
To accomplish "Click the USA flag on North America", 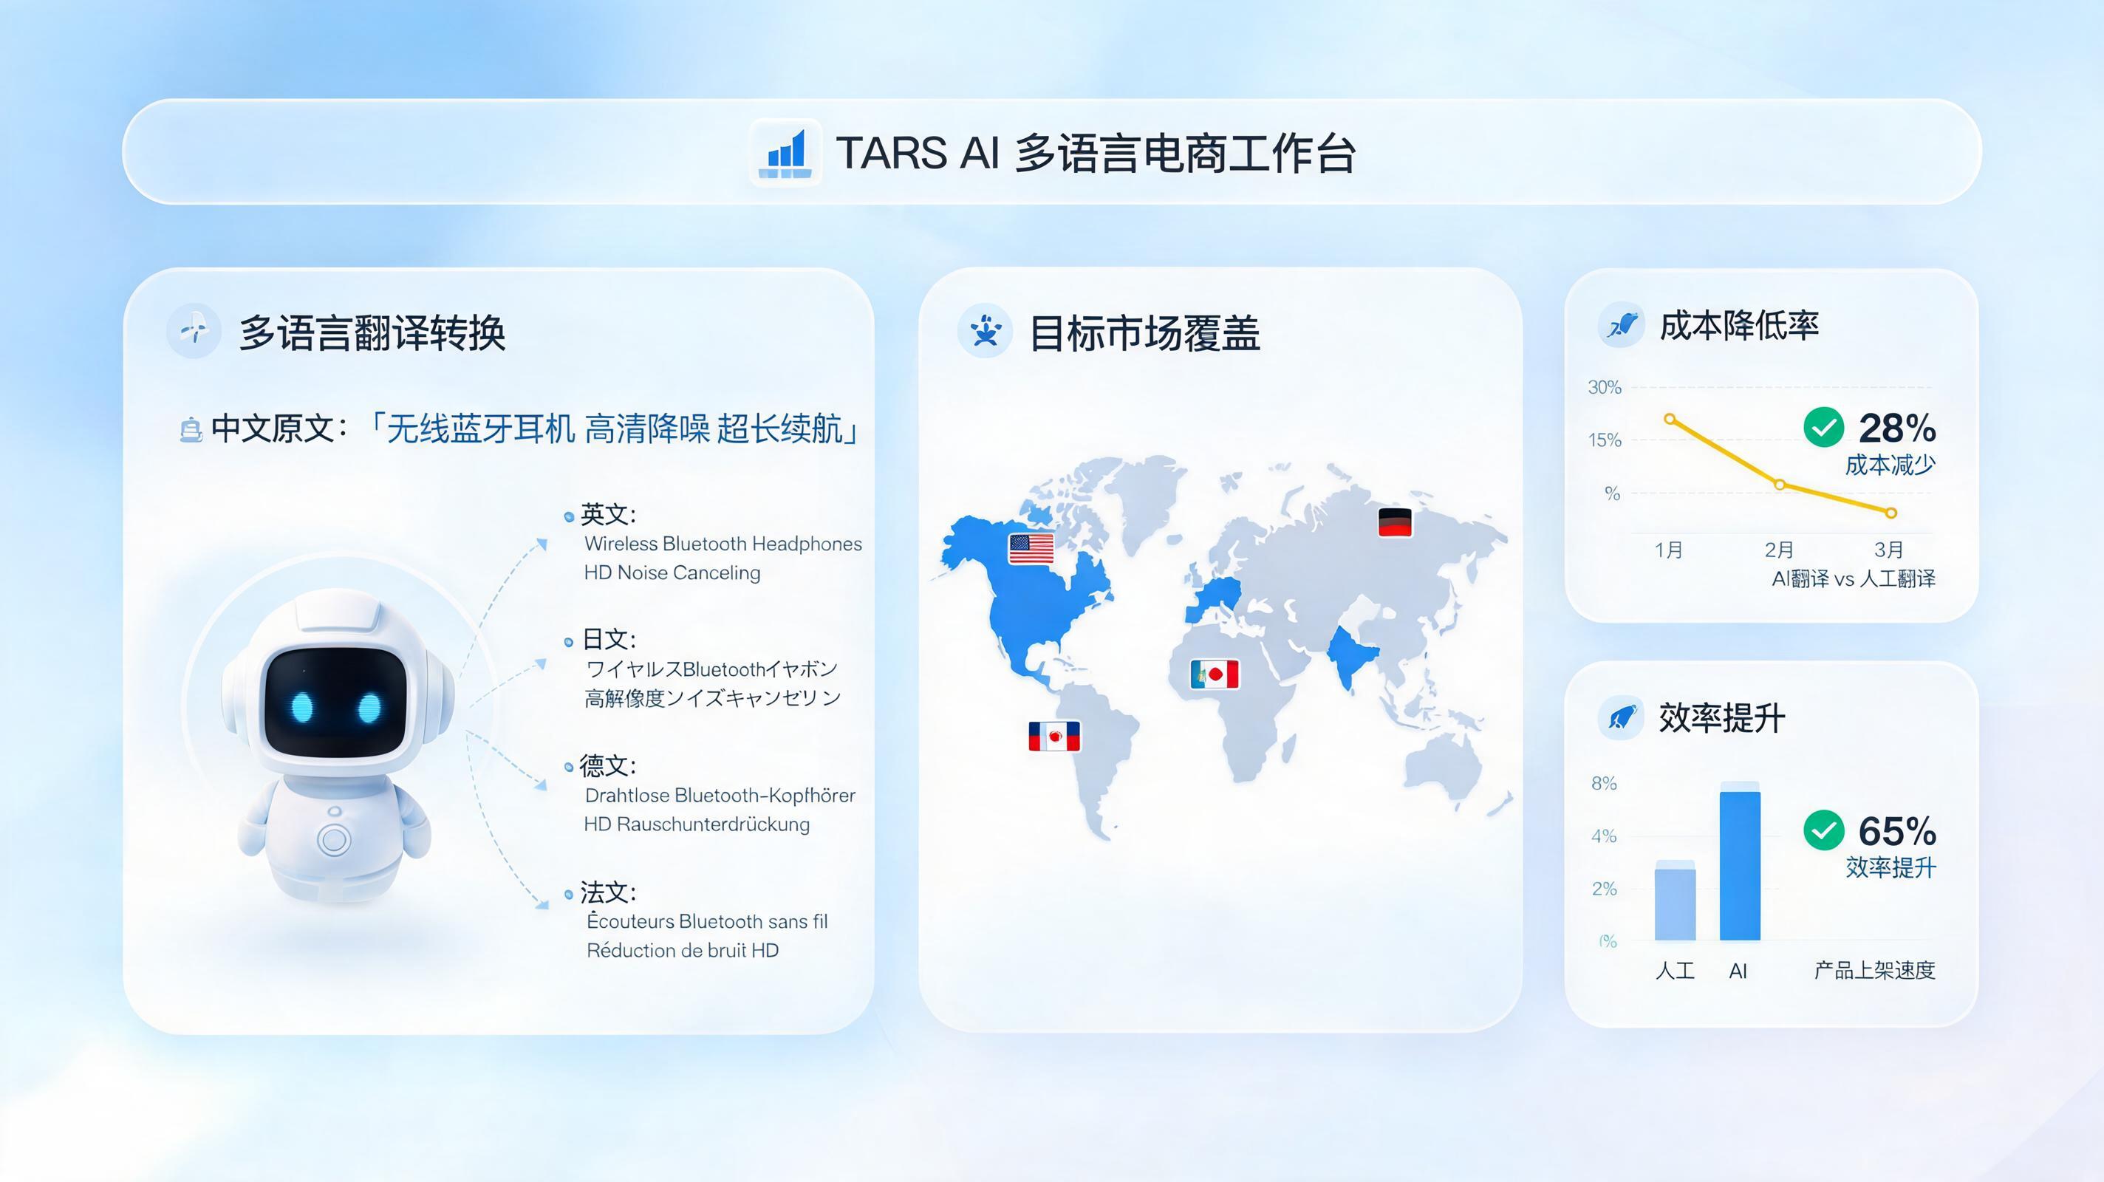I will [1031, 548].
